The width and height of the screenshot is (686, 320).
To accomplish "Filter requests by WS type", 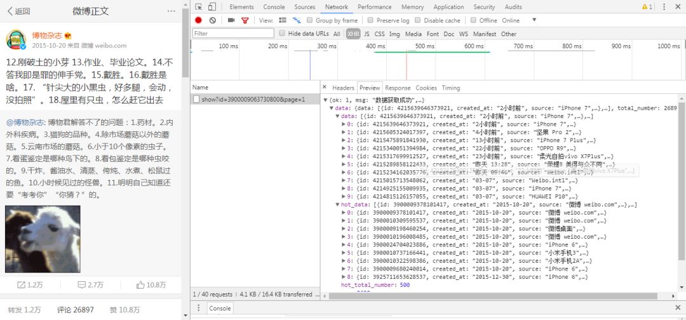I will click(463, 34).
